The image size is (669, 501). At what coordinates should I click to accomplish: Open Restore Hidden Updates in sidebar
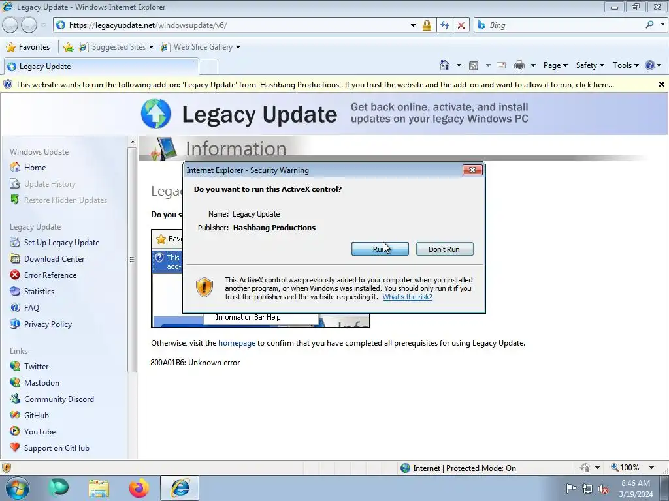[65, 200]
